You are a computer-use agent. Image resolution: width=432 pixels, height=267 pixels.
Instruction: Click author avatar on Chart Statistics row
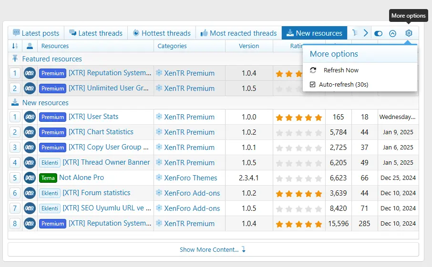click(30, 132)
